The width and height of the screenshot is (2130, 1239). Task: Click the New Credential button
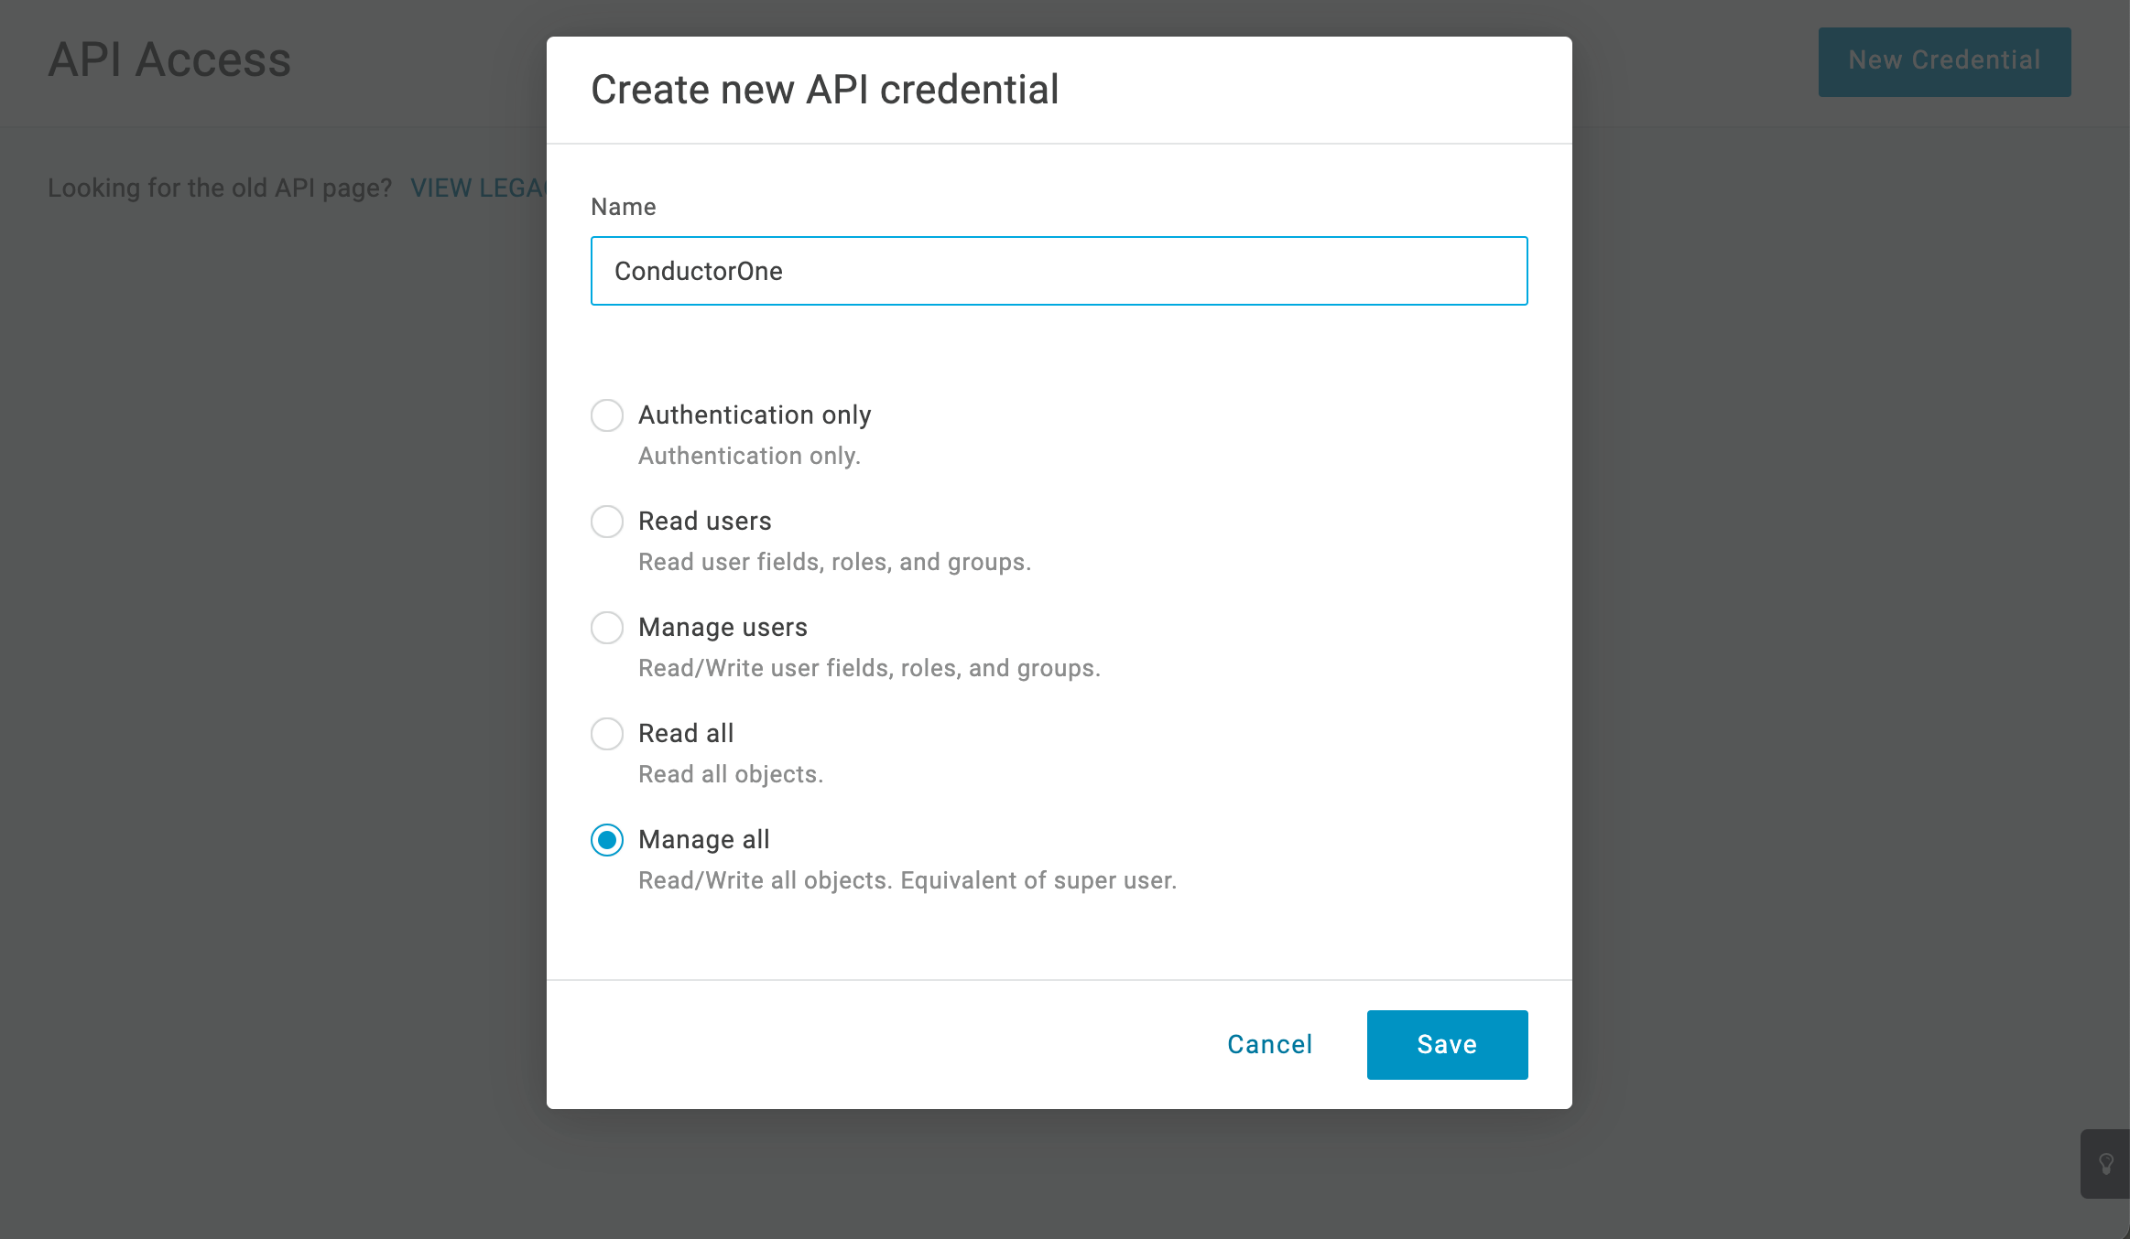click(1944, 61)
